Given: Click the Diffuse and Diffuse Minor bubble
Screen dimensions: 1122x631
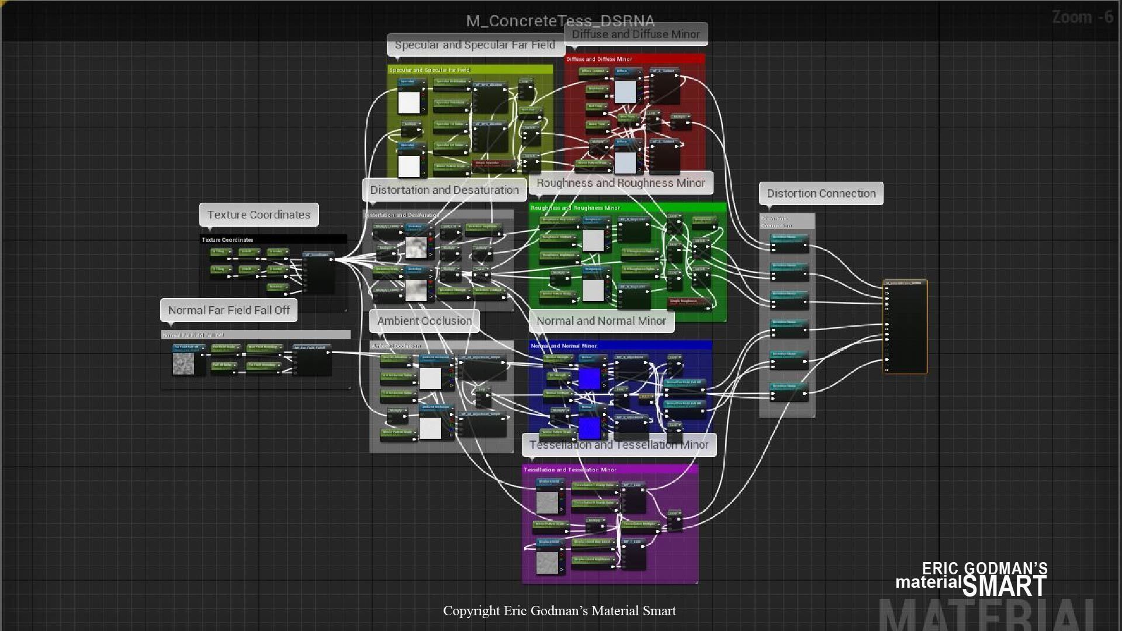Looking at the screenshot, I should 635,34.
